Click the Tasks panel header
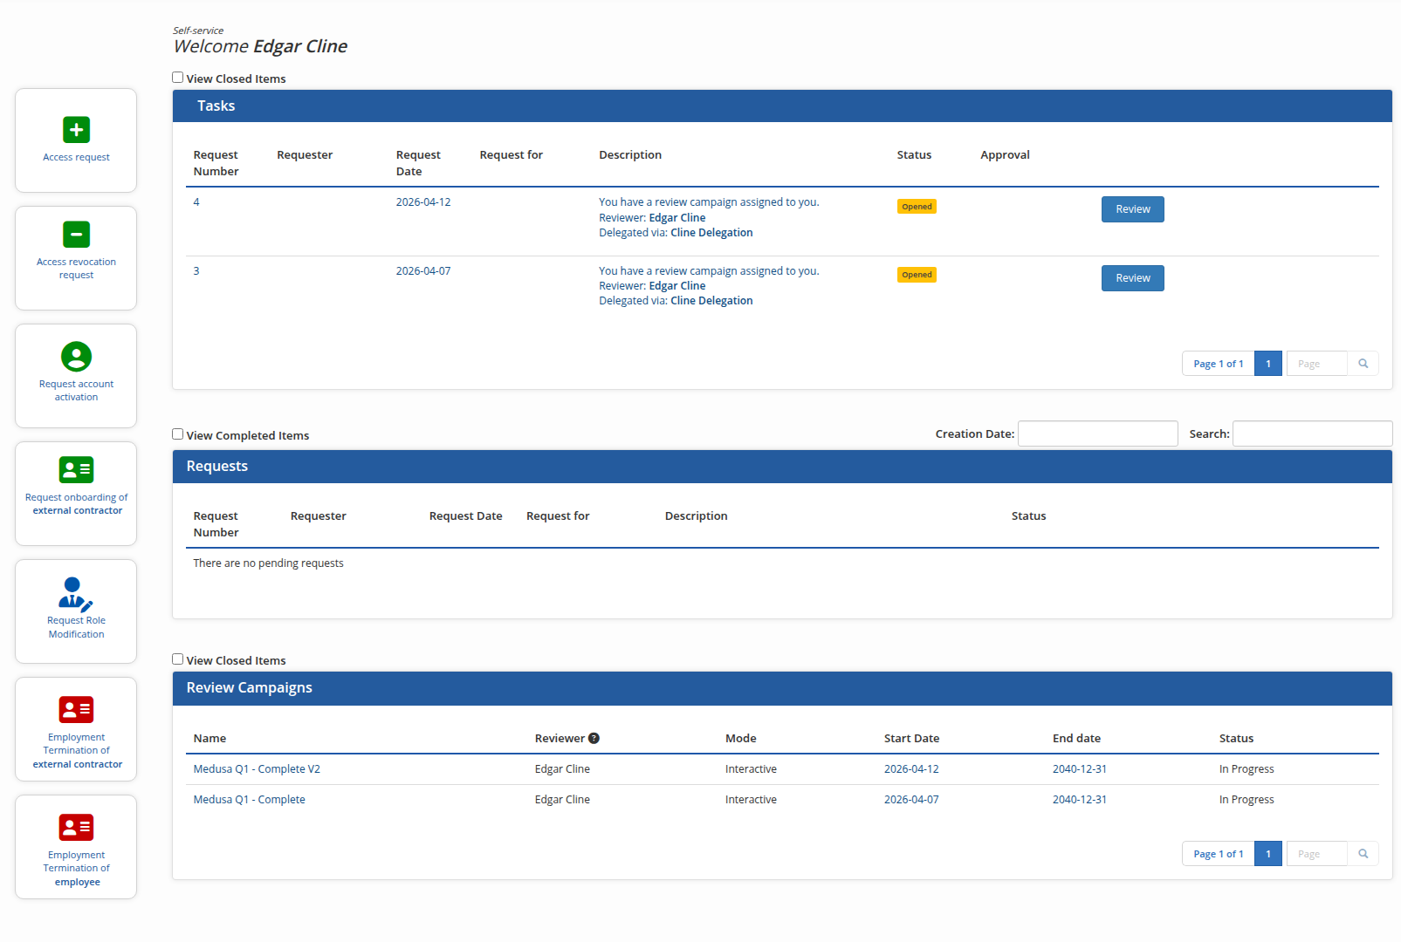The width and height of the screenshot is (1401, 942). click(782, 106)
